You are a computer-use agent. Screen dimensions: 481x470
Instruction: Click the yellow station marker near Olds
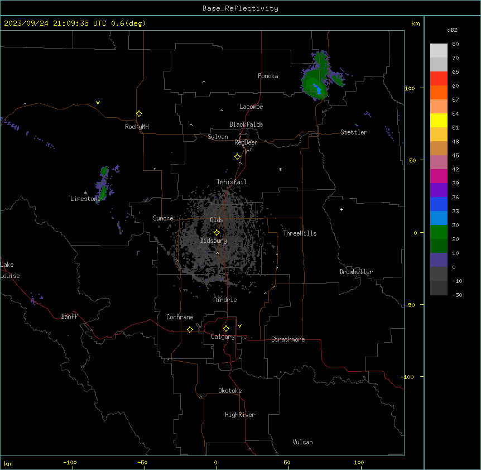click(217, 233)
